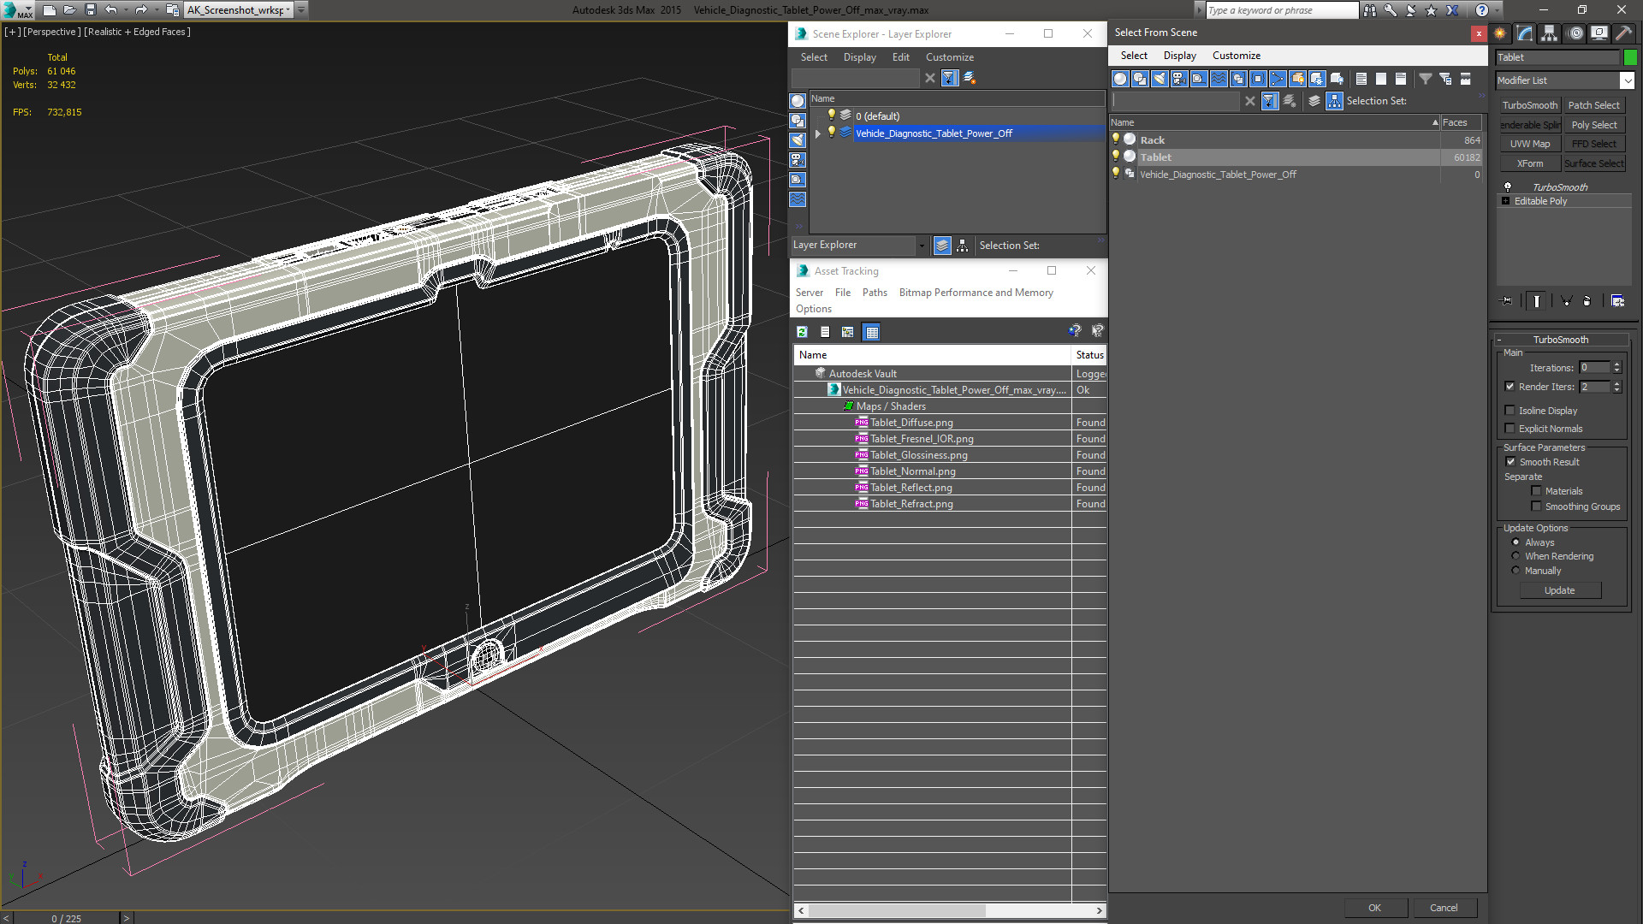Click Pin Stack icon under modifier stack
Screen dimensions: 1643x924
(1507, 301)
